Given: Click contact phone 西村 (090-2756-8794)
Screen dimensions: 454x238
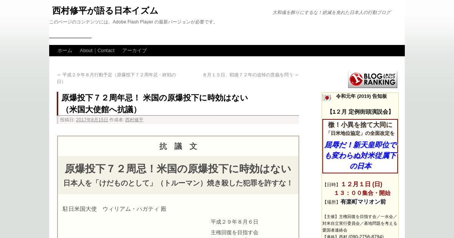Looking at the screenshot, I should point(361,236).
